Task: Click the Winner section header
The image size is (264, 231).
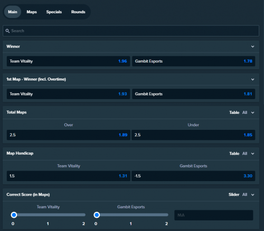Action: point(131,47)
